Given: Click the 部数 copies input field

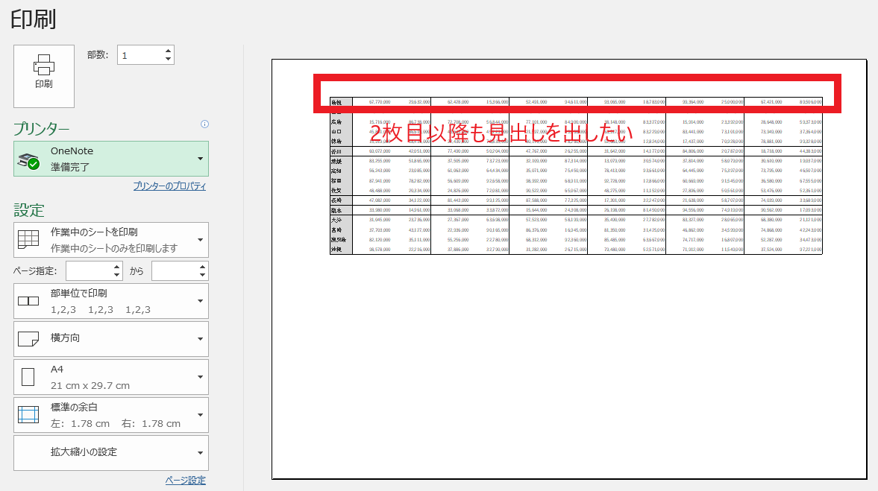Looking at the screenshot, I should (x=140, y=55).
